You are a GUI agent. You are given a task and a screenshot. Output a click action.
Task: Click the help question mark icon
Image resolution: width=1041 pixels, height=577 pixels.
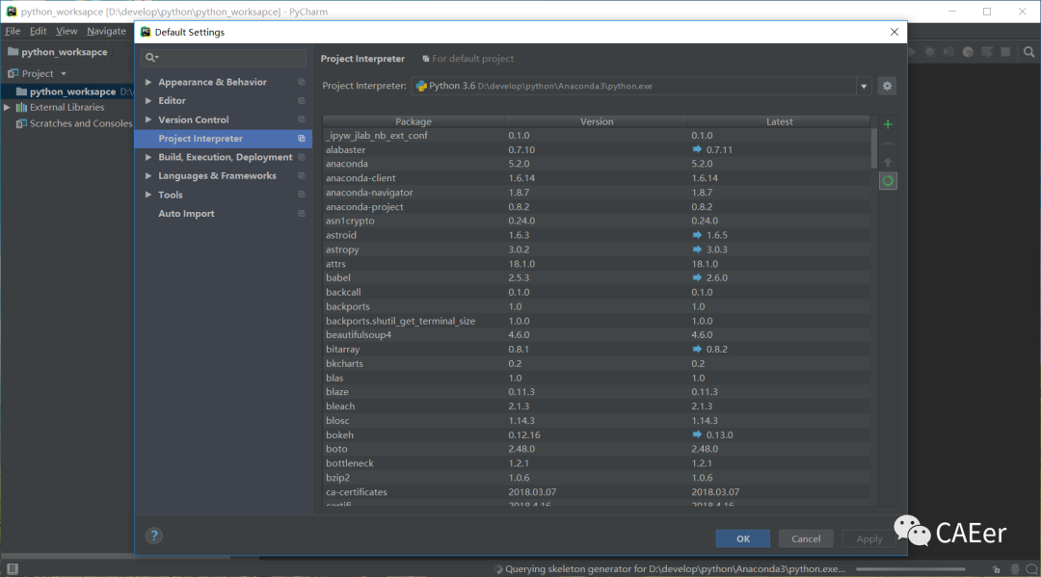(153, 536)
